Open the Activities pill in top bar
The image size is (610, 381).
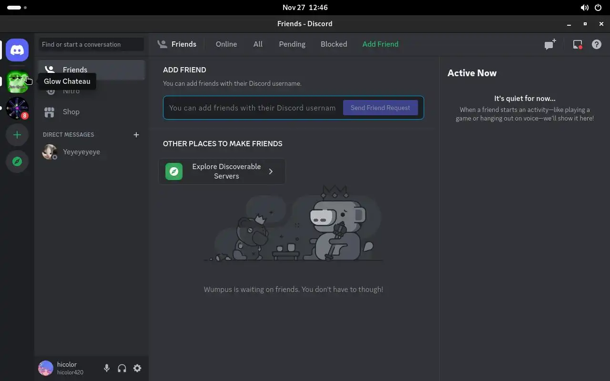click(x=17, y=8)
